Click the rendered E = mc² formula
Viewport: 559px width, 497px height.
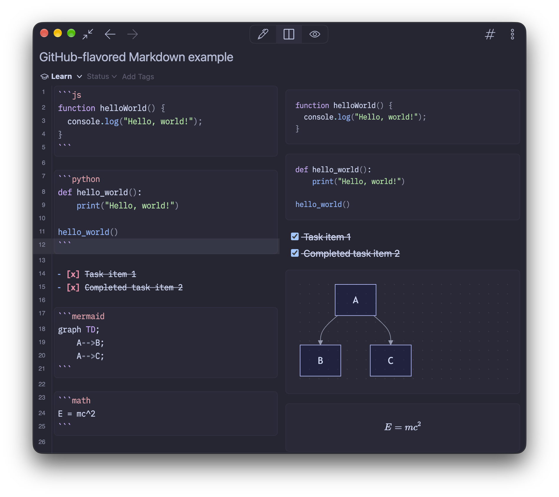coord(403,427)
